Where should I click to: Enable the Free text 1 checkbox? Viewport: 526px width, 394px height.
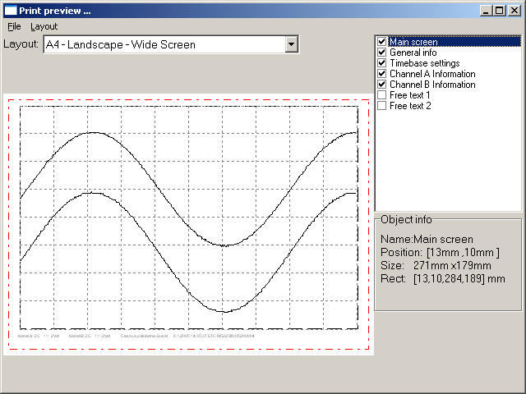click(x=381, y=95)
